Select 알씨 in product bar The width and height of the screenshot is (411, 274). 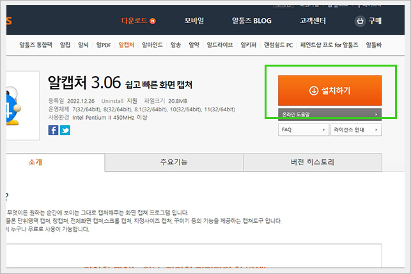pyautogui.click(x=83, y=45)
